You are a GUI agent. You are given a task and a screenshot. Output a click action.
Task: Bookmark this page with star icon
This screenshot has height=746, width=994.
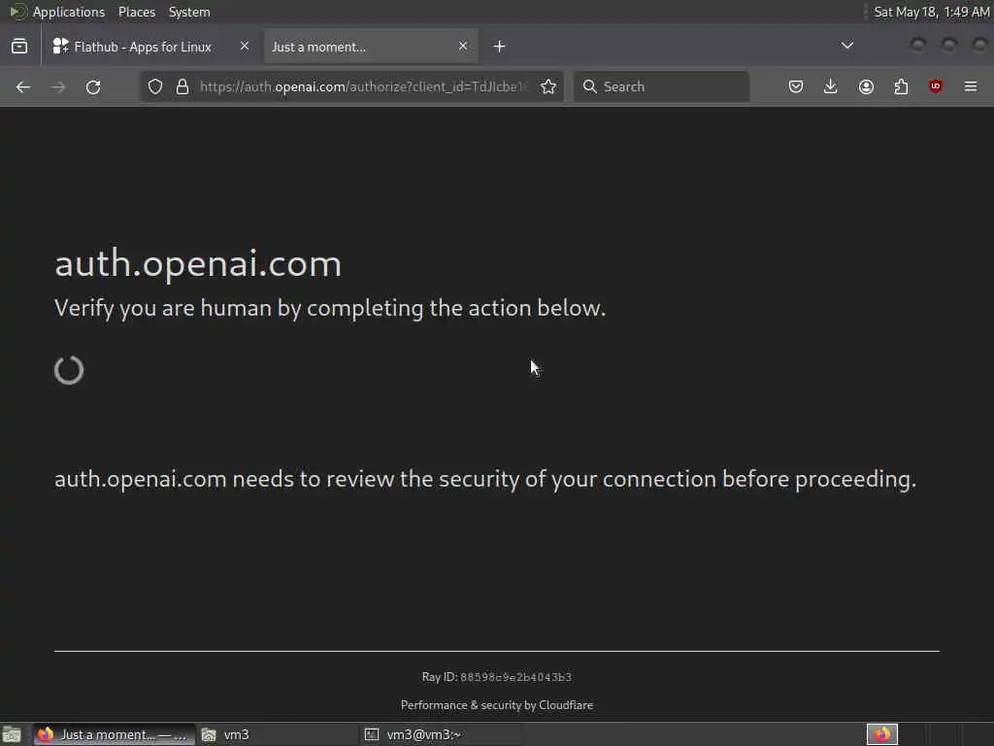(x=548, y=86)
